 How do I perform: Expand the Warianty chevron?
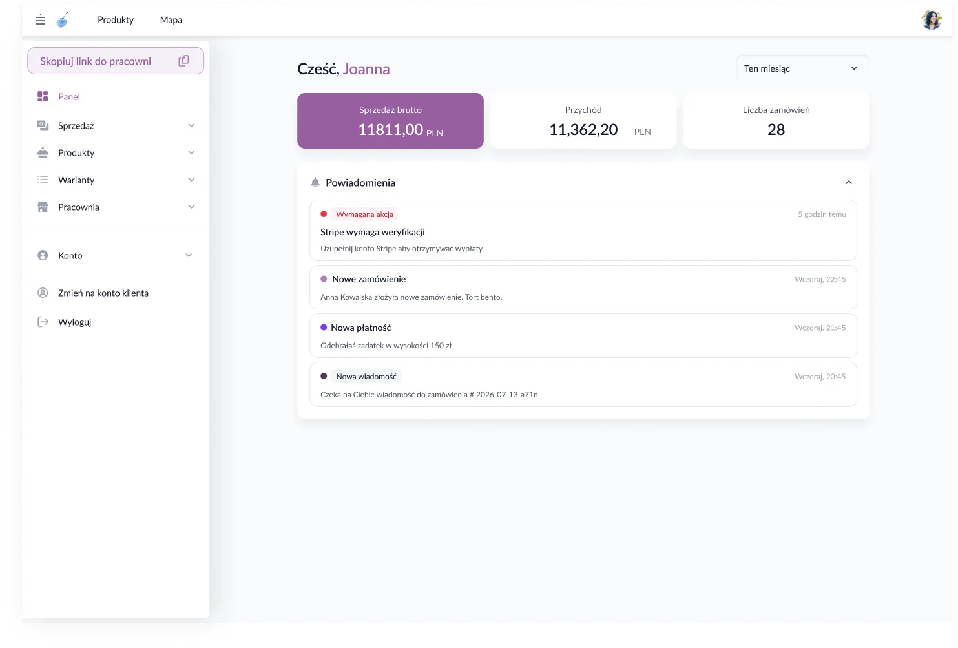click(191, 180)
